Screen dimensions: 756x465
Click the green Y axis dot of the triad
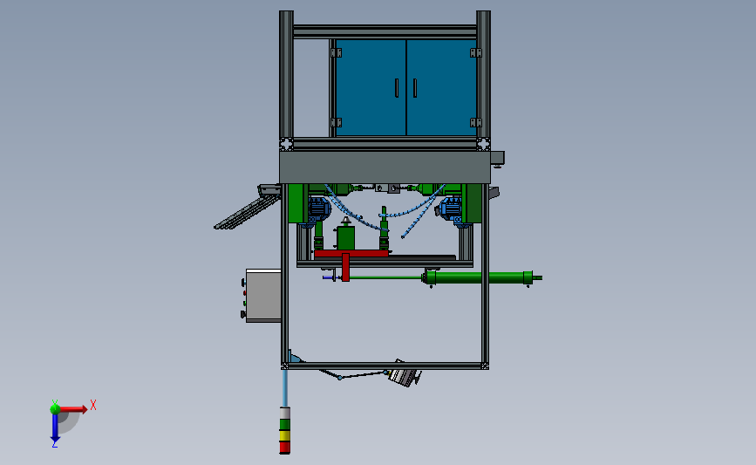[x=55, y=409]
